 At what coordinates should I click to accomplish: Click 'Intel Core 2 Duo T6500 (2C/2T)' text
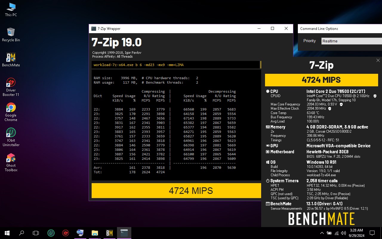[x=336, y=91]
